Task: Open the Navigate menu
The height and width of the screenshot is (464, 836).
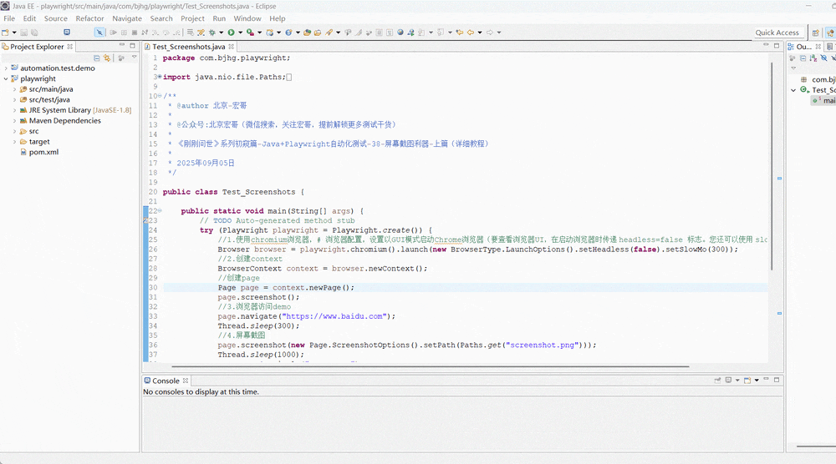Action: (127, 18)
